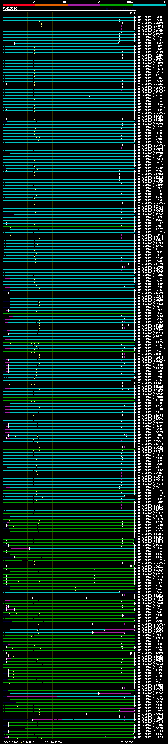Screen dimensions: 168x744
Task: Click the UniRef100_P38011 label at the bottom
Action: (x=150, y=737)
